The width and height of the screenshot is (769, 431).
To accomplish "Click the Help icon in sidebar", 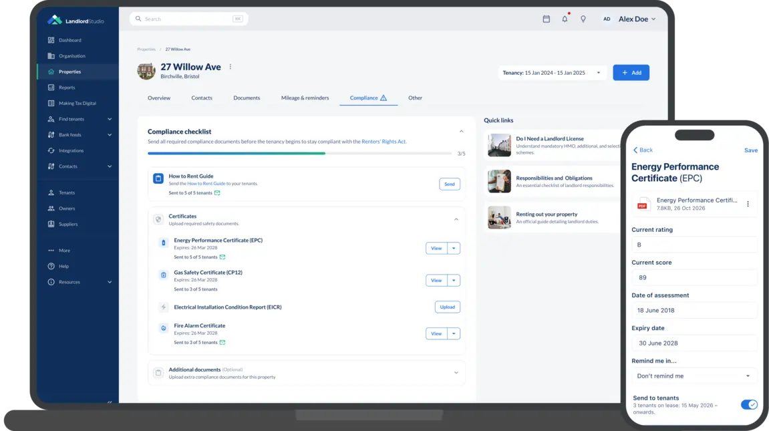I will pos(51,266).
